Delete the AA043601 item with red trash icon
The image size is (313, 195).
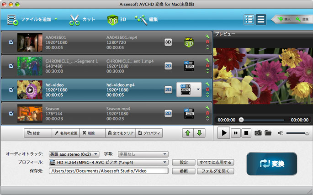208,42
